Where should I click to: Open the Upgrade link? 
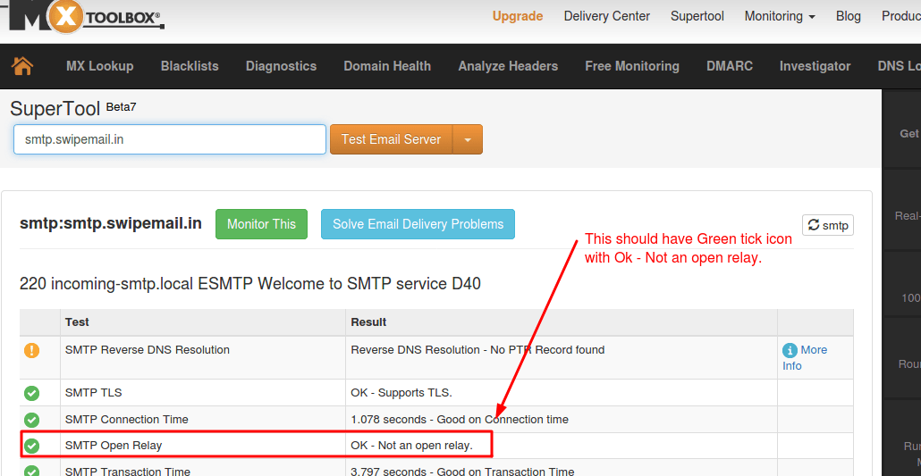tap(518, 16)
